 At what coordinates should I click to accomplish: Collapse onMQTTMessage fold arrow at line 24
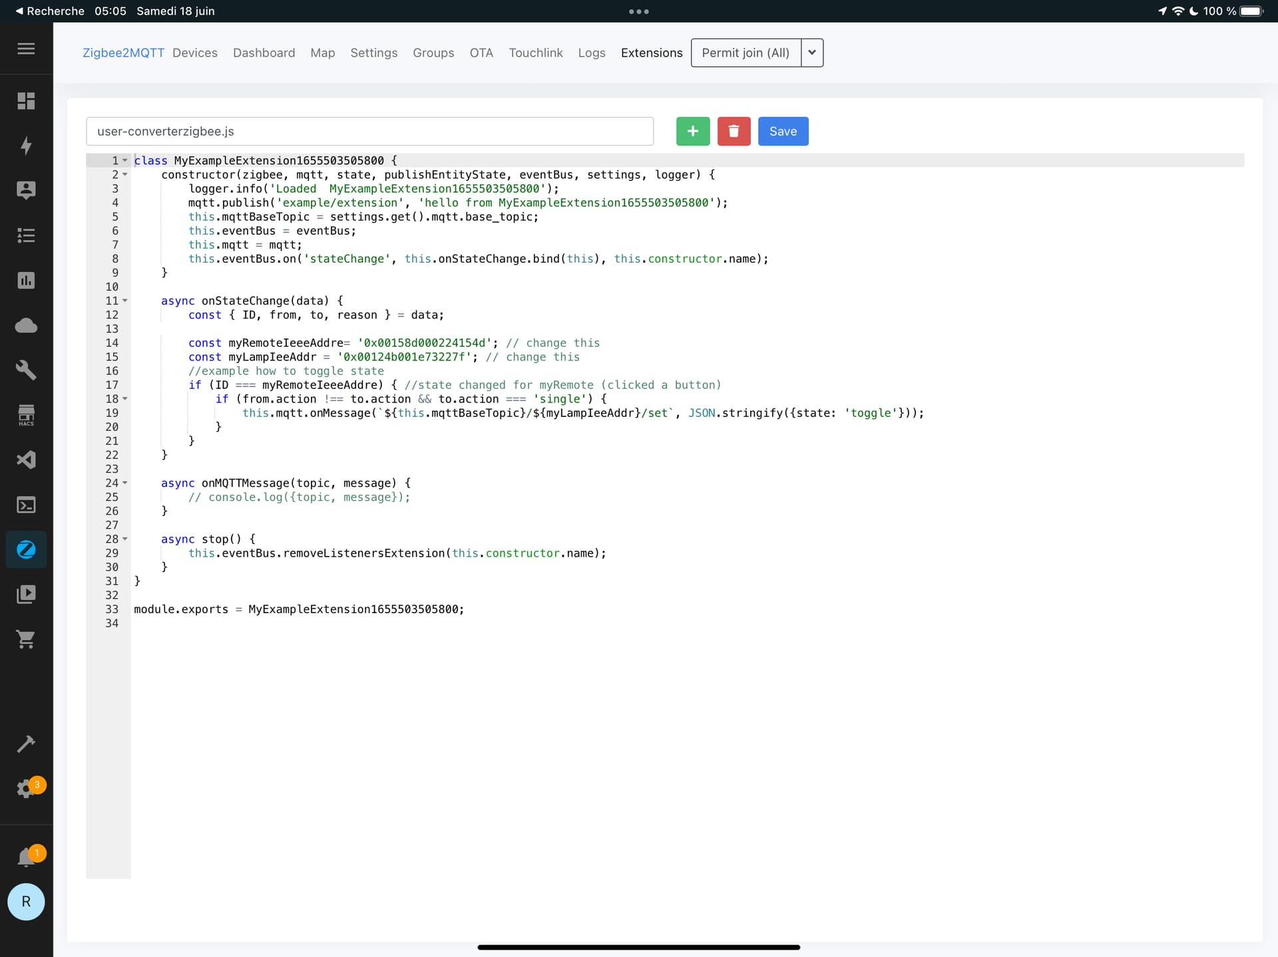pos(124,483)
